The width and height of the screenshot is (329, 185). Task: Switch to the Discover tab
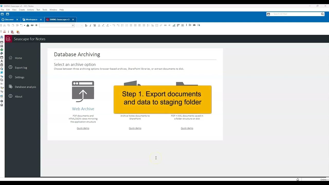(x=9, y=20)
